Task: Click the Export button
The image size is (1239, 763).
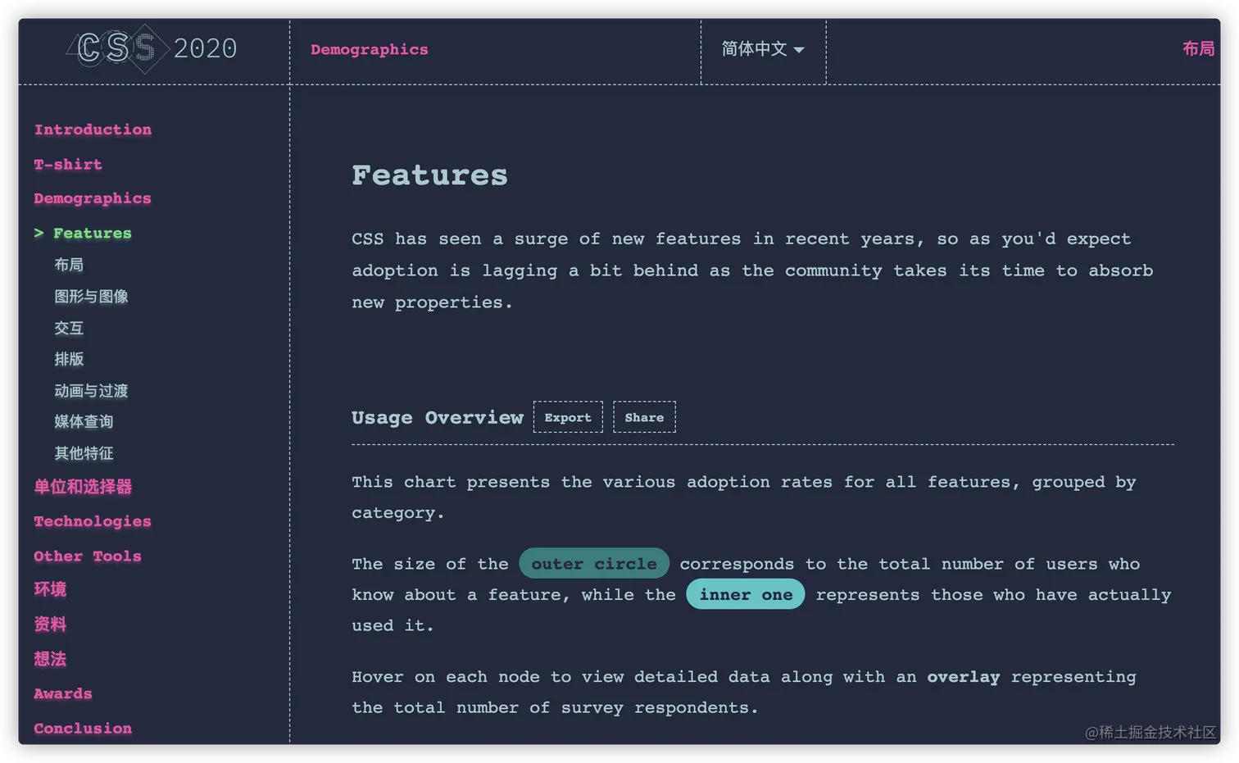Action: point(568,417)
